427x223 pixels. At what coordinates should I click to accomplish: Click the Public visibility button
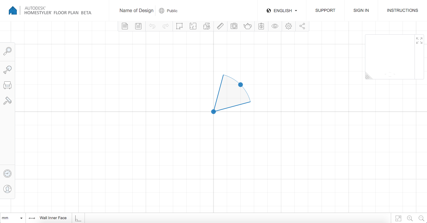click(168, 11)
